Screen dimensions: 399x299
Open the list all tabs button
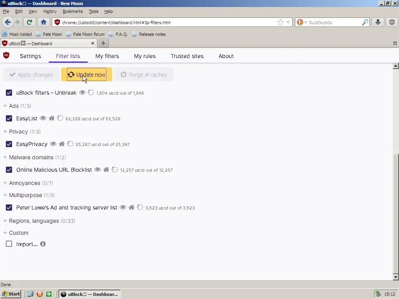395,44
